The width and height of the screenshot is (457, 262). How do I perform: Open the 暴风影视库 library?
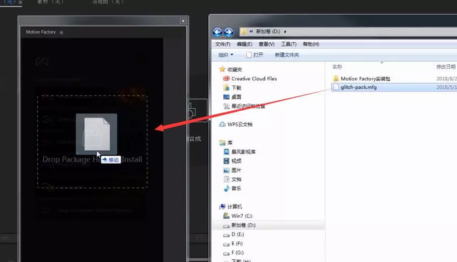pos(240,152)
